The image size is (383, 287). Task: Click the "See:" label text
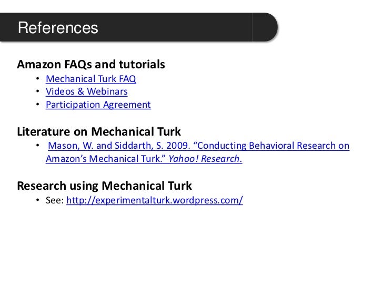tap(55, 200)
